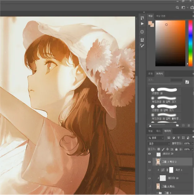This screenshot has width=194, height=195.
Task: Click the share icon in the top bar
Action: coord(192,7)
